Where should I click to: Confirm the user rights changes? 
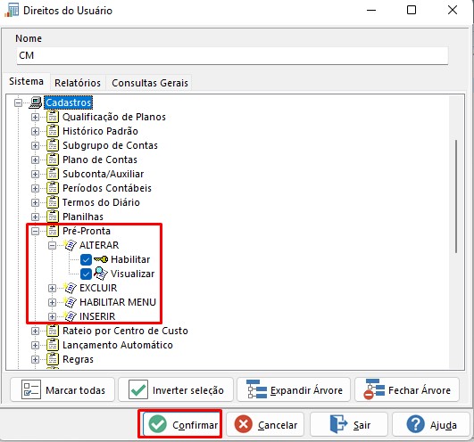coord(181,424)
